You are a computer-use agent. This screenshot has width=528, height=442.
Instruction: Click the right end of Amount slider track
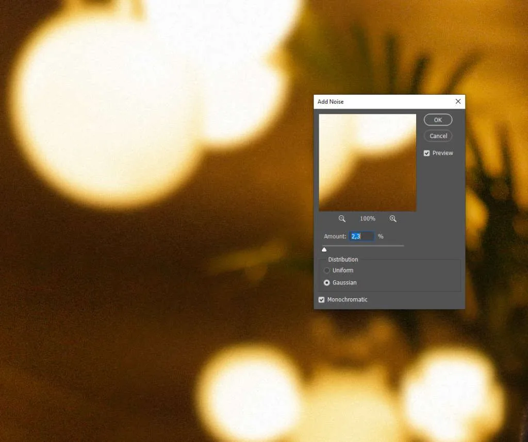pos(403,246)
